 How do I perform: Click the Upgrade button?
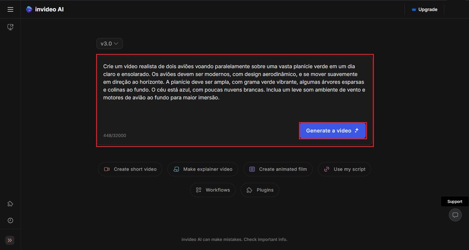[x=424, y=10]
